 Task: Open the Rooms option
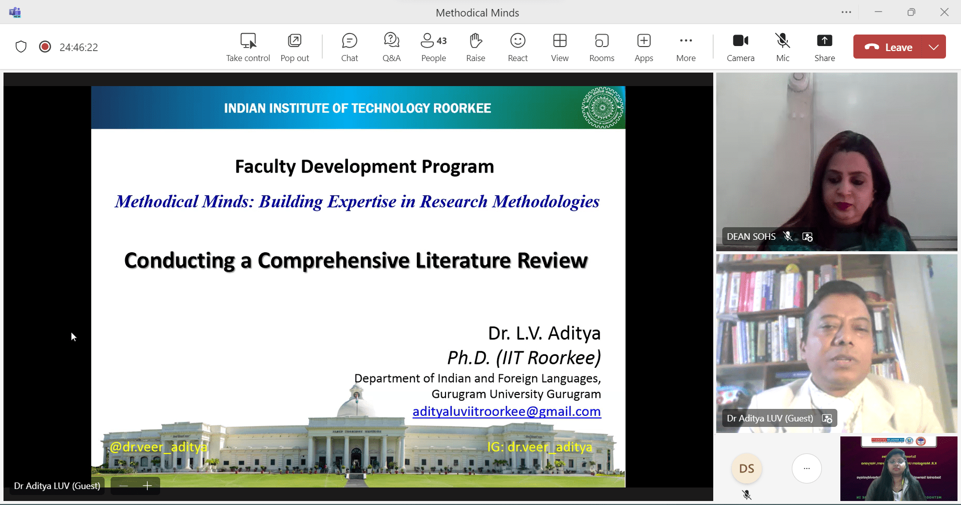tap(602, 47)
